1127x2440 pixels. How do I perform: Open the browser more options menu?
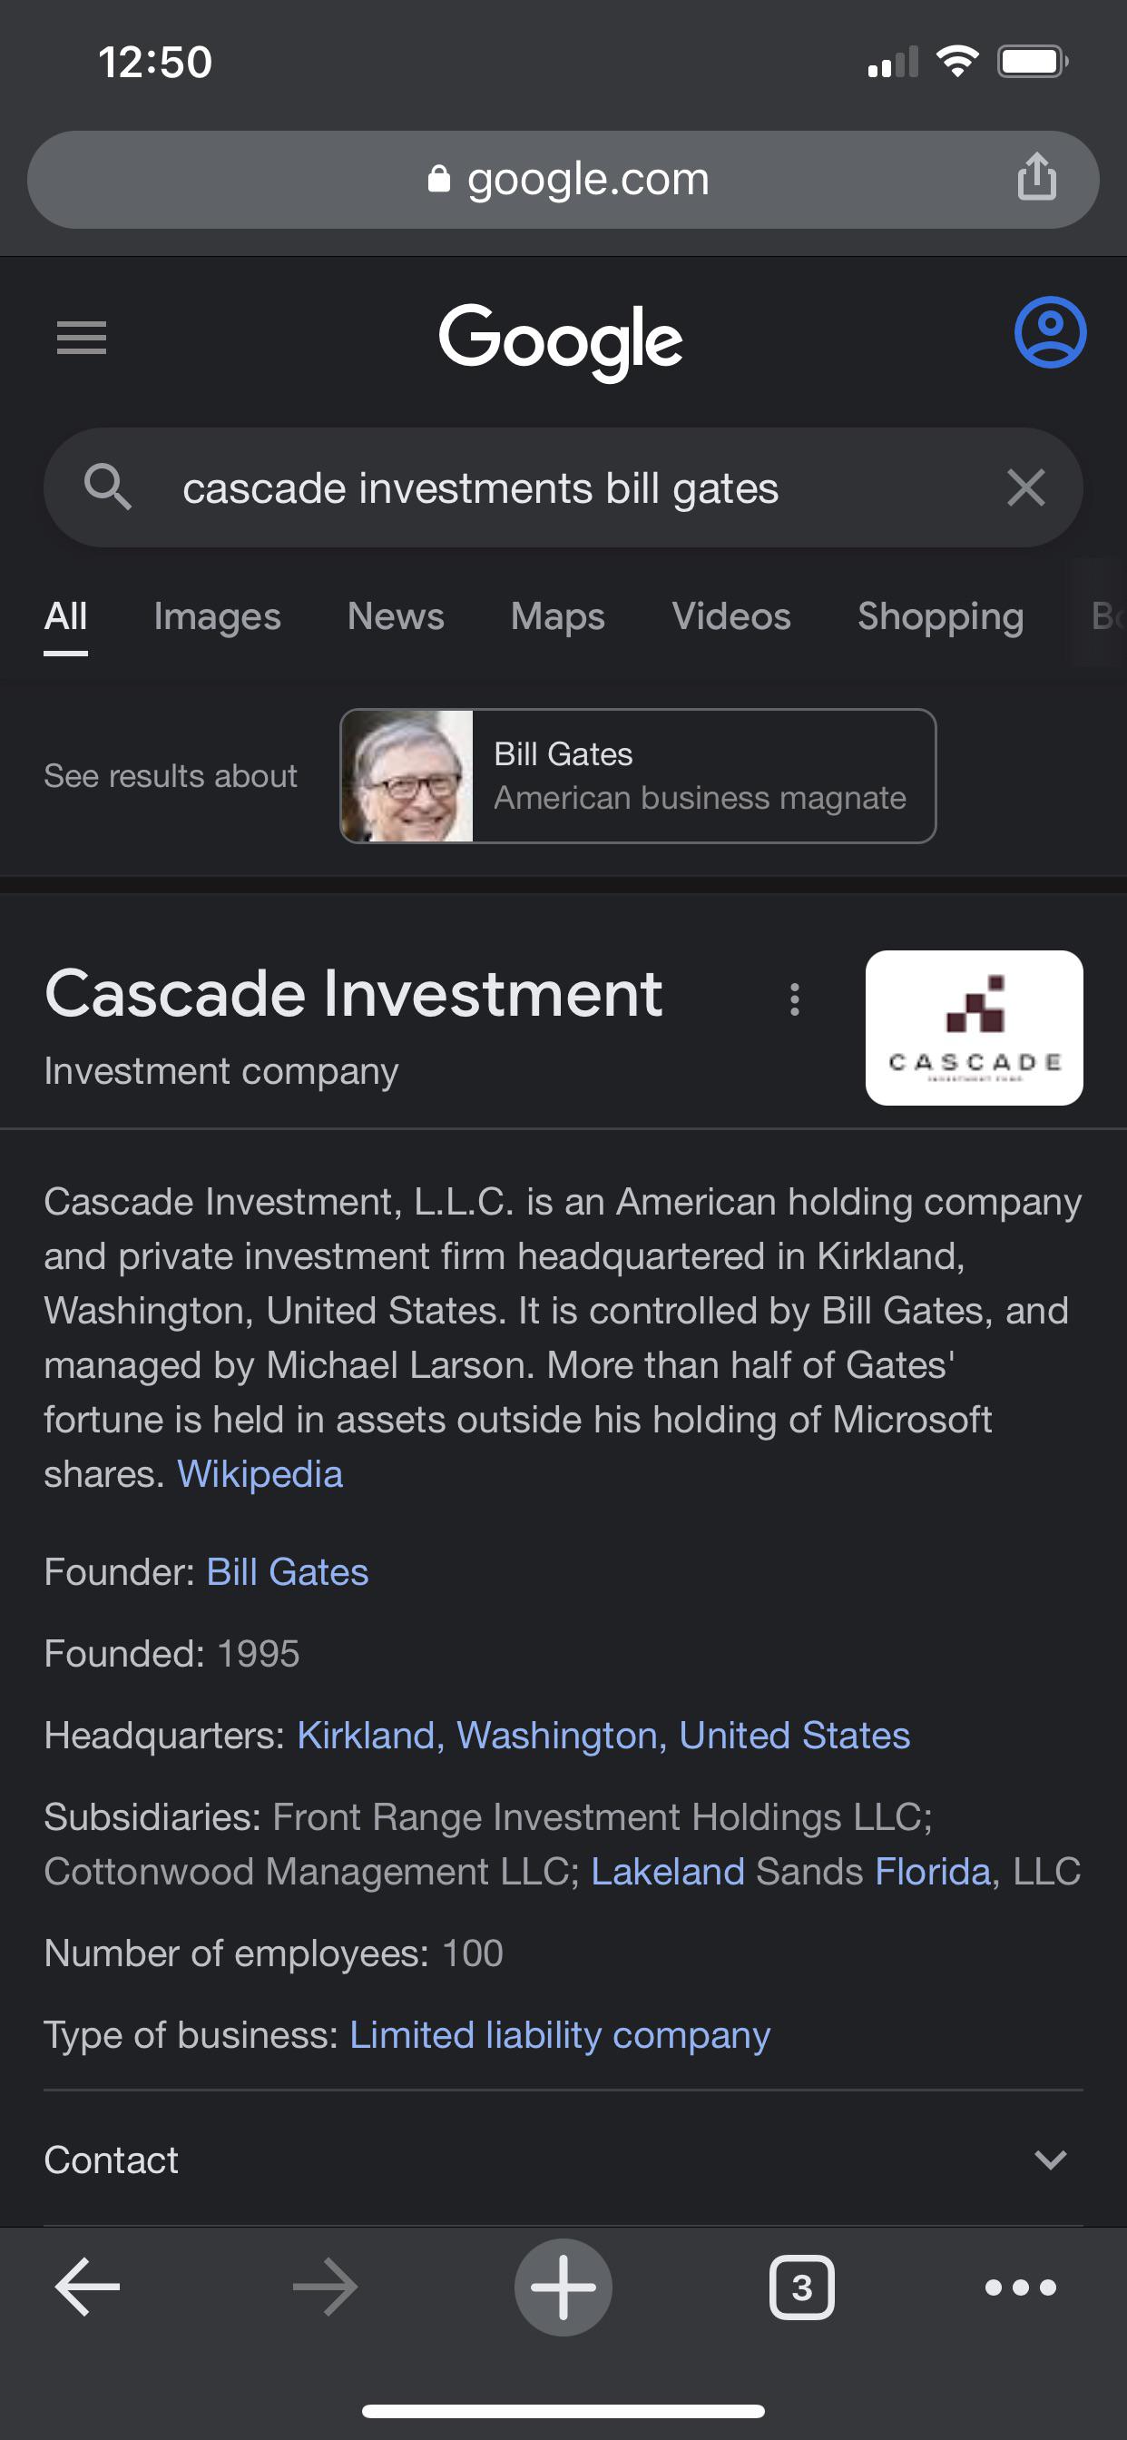(x=1020, y=2287)
